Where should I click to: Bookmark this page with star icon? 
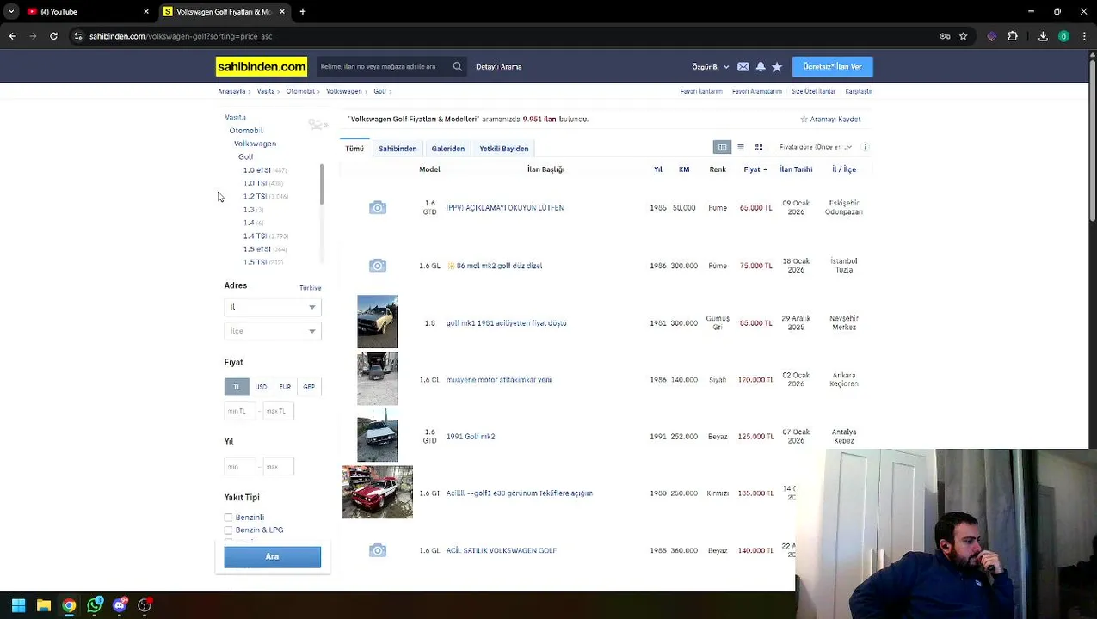(x=964, y=36)
